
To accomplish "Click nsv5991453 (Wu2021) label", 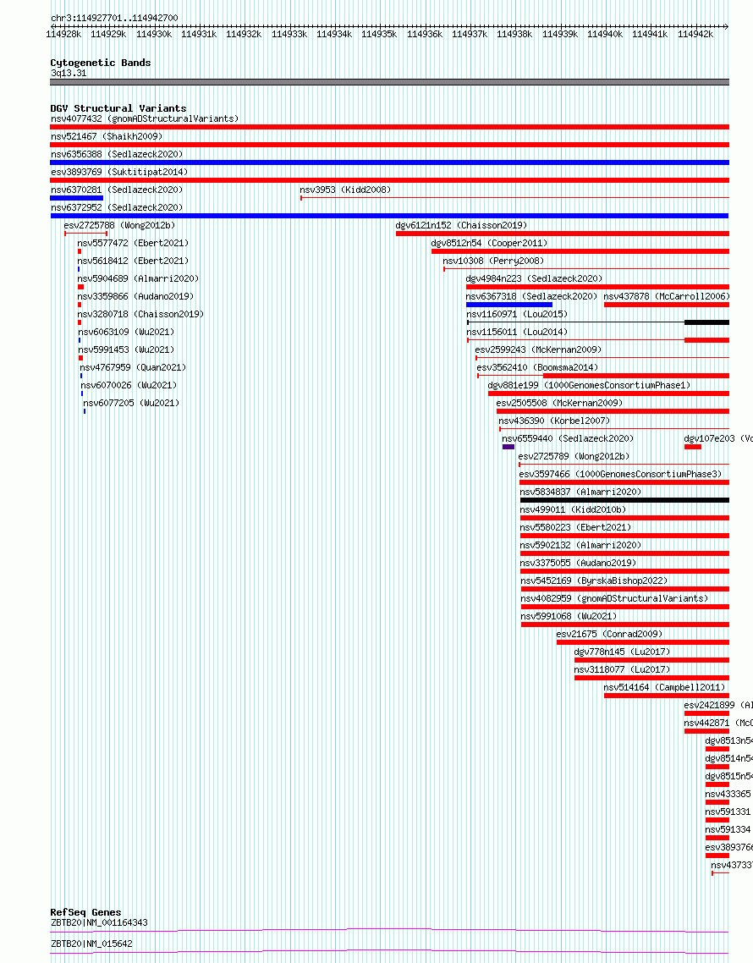I will [x=126, y=350].
